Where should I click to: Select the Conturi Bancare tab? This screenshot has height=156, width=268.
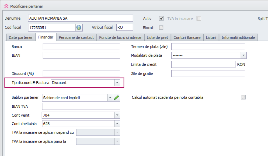coord(187,37)
